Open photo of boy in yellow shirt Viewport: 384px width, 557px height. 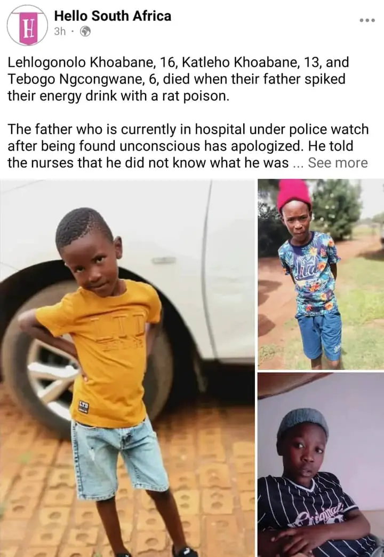[127, 368]
